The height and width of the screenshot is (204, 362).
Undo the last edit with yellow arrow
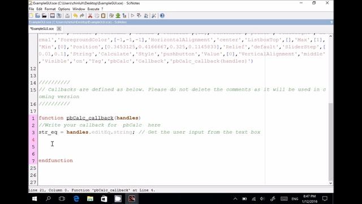(x=75, y=16)
